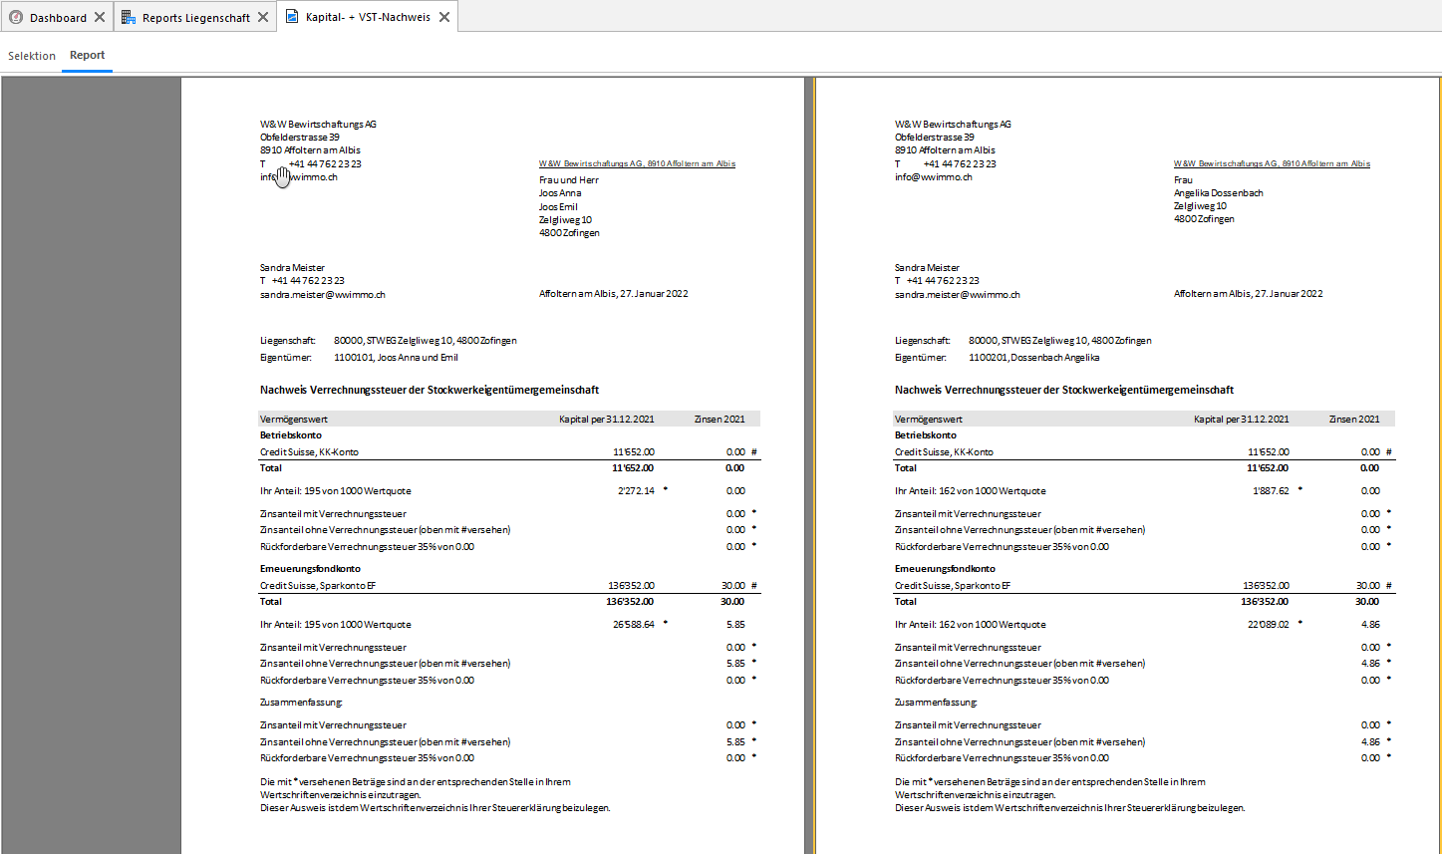1442x854 pixels.
Task: Click the 'Zusammenfassung:' label on the right page
Action: pos(936,703)
